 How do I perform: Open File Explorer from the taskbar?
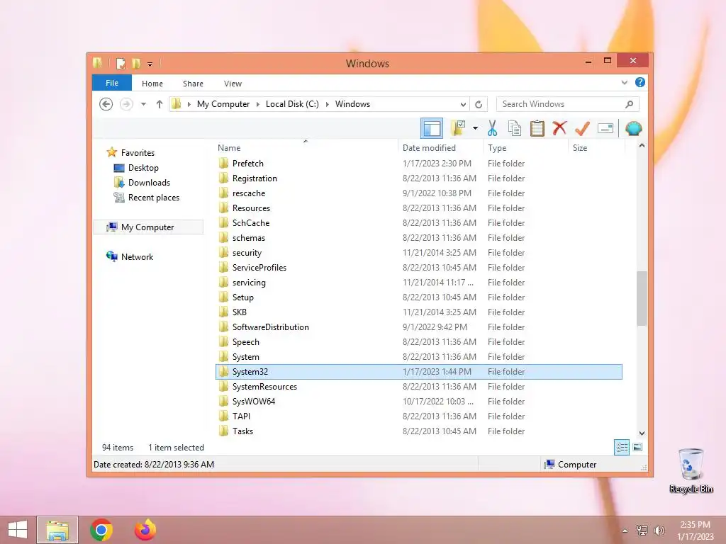pyautogui.click(x=57, y=530)
